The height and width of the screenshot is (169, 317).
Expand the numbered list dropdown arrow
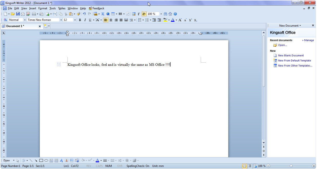click(143, 20)
